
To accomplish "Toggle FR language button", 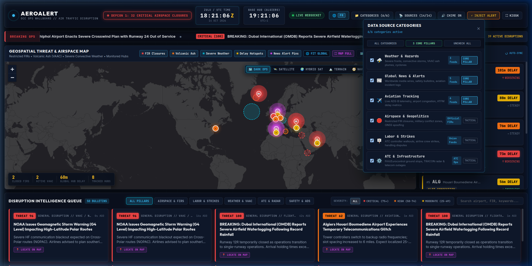I will [339, 16].
